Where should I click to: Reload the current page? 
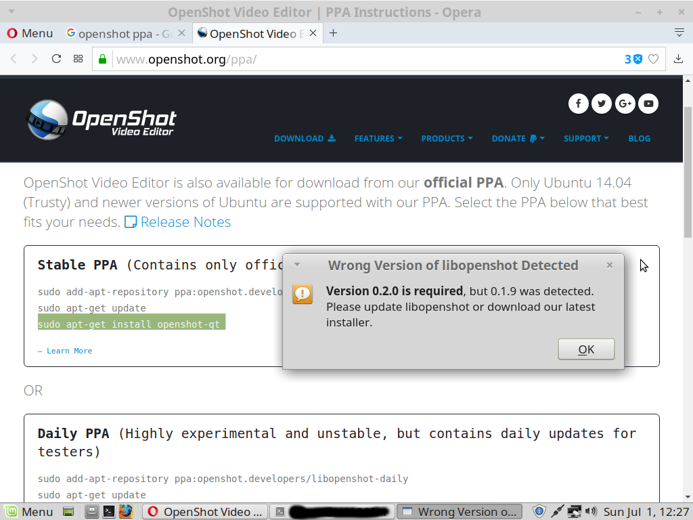[x=56, y=59]
